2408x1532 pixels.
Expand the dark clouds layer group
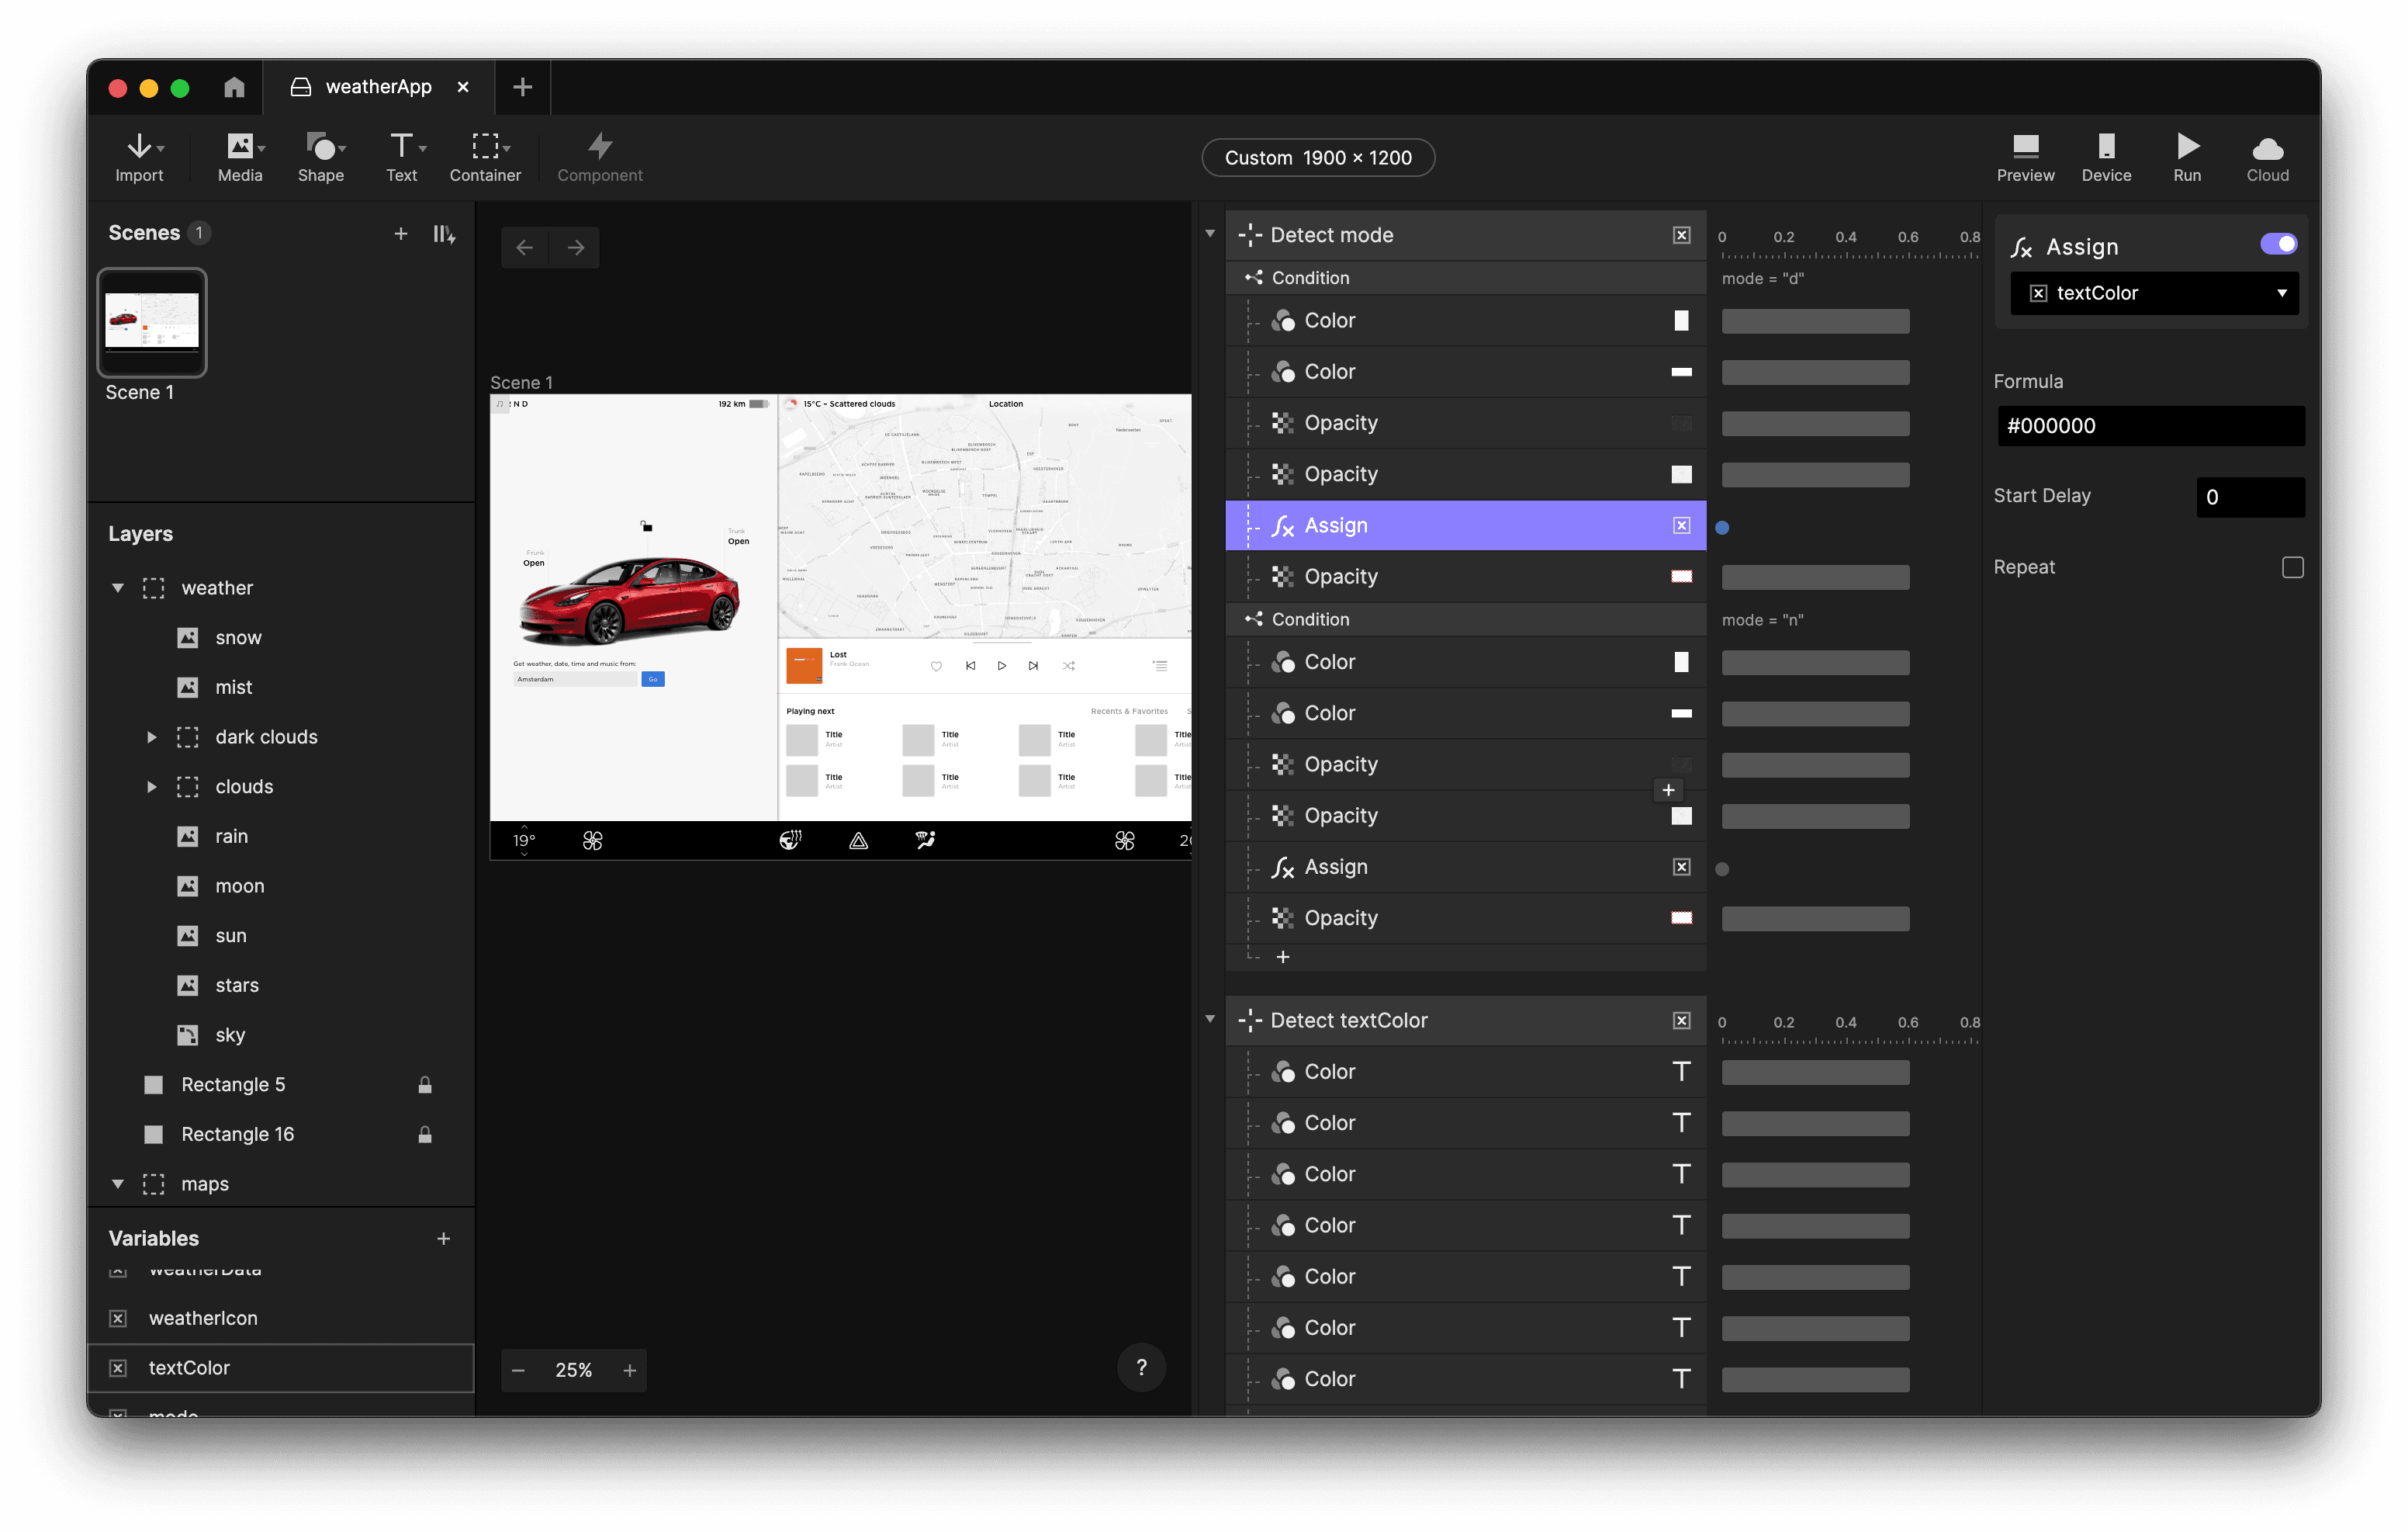click(152, 737)
